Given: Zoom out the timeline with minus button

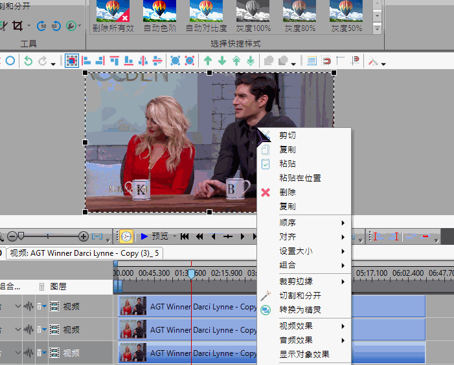Looking at the screenshot, I should tap(12, 236).
